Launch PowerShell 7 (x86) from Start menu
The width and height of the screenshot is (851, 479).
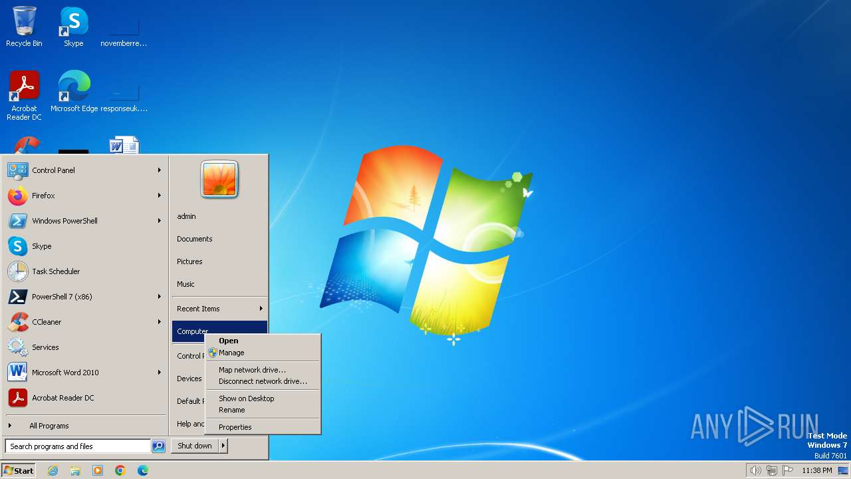click(x=84, y=297)
